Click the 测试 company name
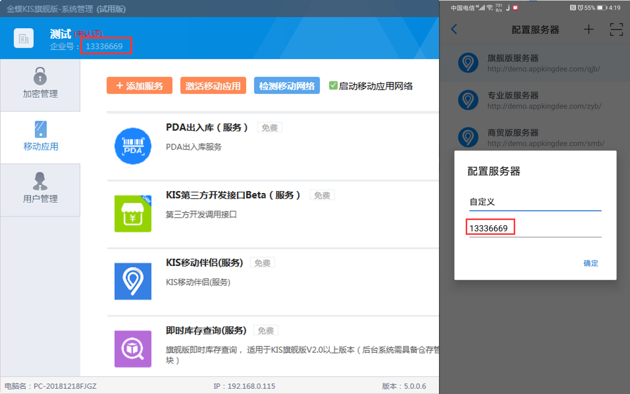The image size is (630, 394). (x=61, y=34)
